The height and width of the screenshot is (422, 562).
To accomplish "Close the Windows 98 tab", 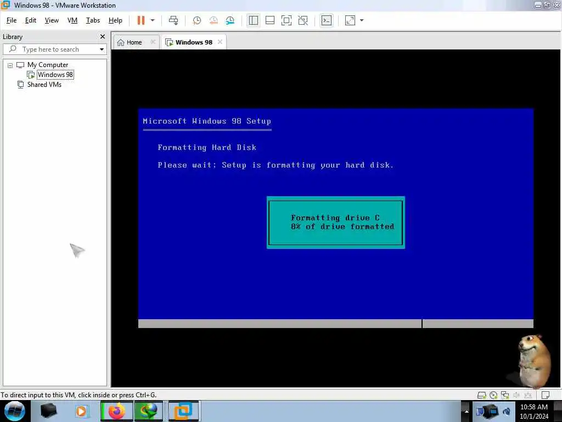I will click(220, 42).
